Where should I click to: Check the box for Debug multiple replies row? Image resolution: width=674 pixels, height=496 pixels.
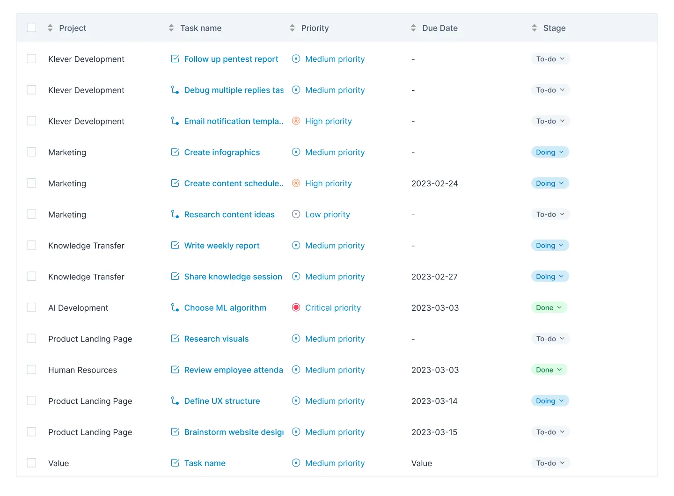pos(31,90)
